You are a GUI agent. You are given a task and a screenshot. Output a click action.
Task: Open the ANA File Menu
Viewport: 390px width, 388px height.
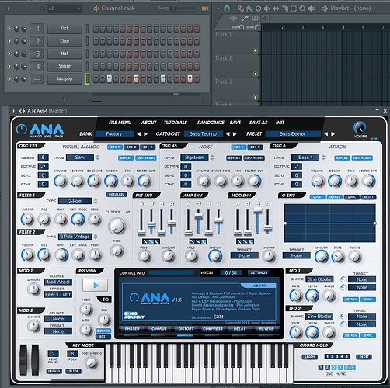click(120, 123)
